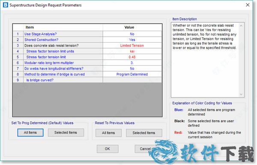Screen dimensions: 257x165
Task: Click the 'No' value for longitudinal stiffeners
Action: click(x=132, y=68)
